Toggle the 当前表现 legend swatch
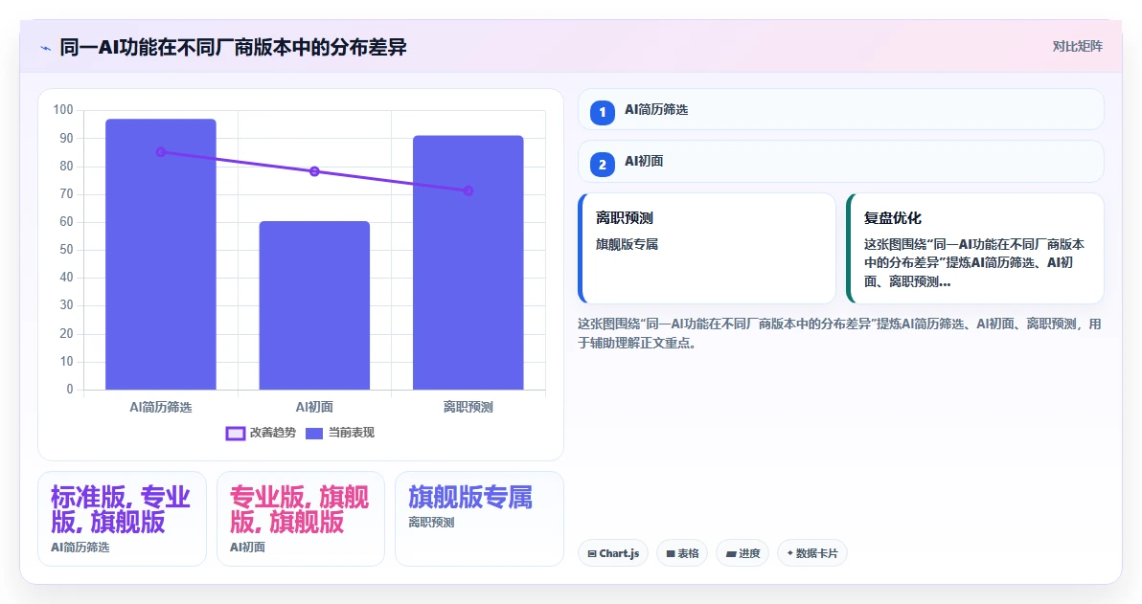This screenshot has height=604, width=1142. point(314,433)
